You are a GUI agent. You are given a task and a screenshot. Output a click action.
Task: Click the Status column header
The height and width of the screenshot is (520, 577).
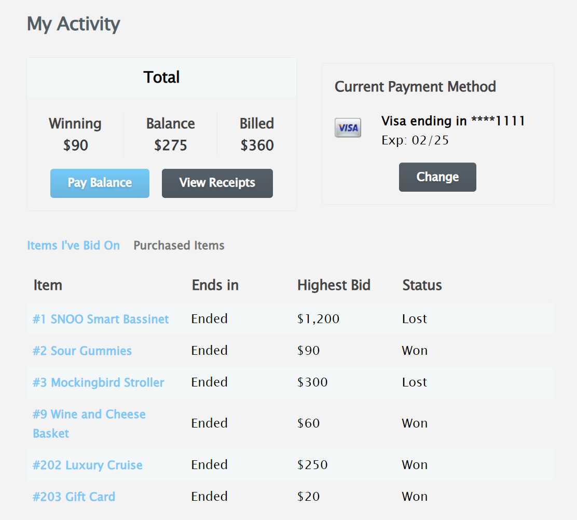pyautogui.click(x=422, y=285)
